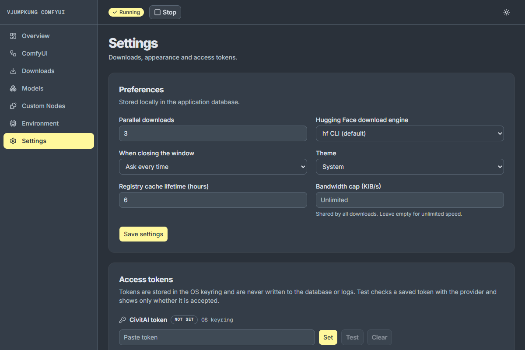Click the Models cubes icon
This screenshot has width=525, height=350.
(x=13, y=88)
